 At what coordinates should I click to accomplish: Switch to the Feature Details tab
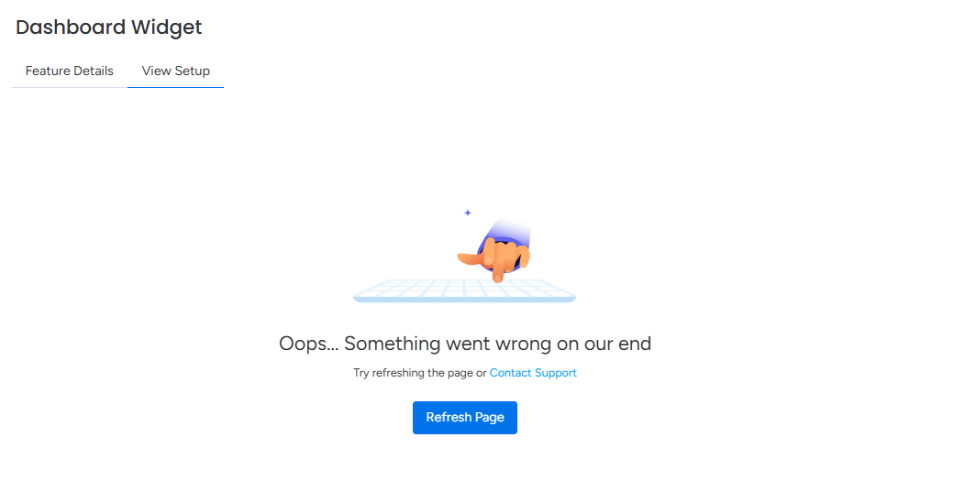point(69,71)
